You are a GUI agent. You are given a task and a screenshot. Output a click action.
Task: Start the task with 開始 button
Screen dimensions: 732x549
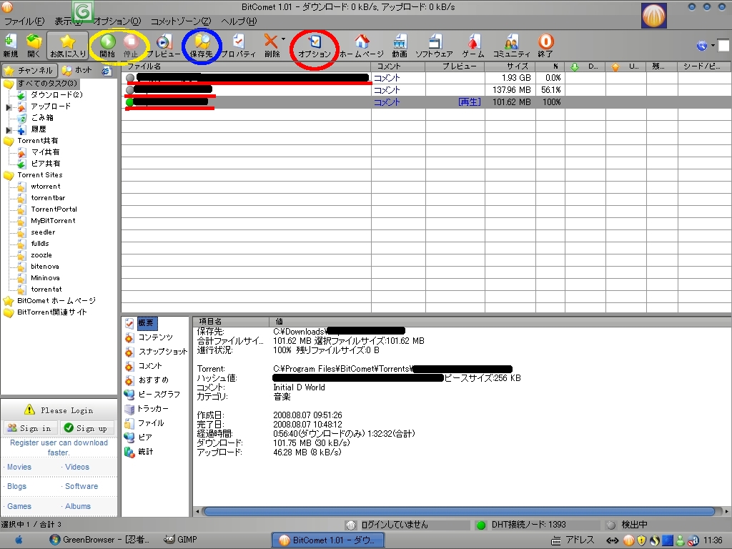(x=107, y=46)
